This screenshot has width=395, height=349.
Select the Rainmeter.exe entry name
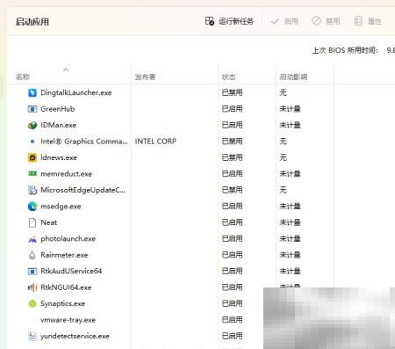[x=64, y=255]
